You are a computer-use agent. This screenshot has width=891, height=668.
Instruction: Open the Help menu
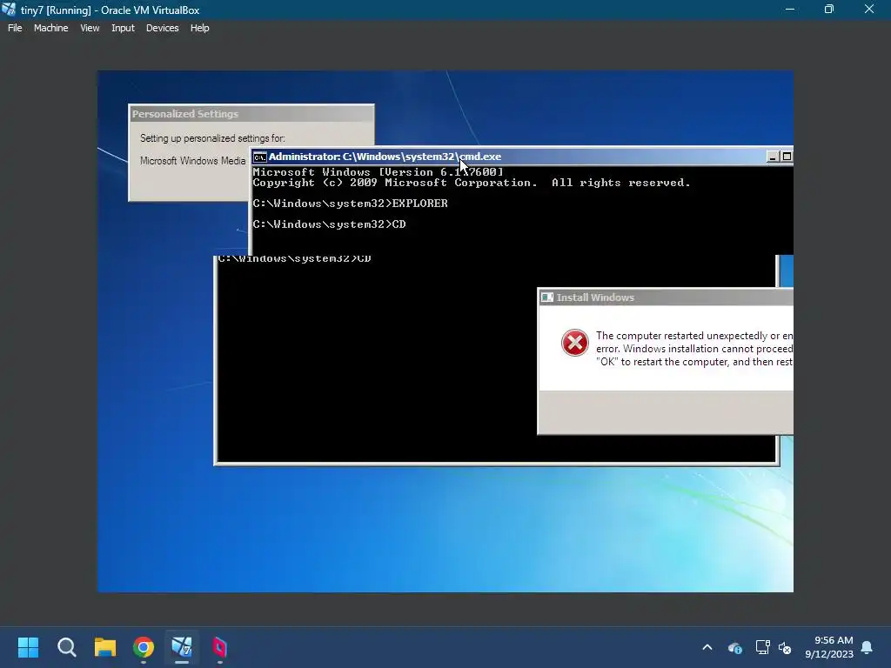click(199, 28)
